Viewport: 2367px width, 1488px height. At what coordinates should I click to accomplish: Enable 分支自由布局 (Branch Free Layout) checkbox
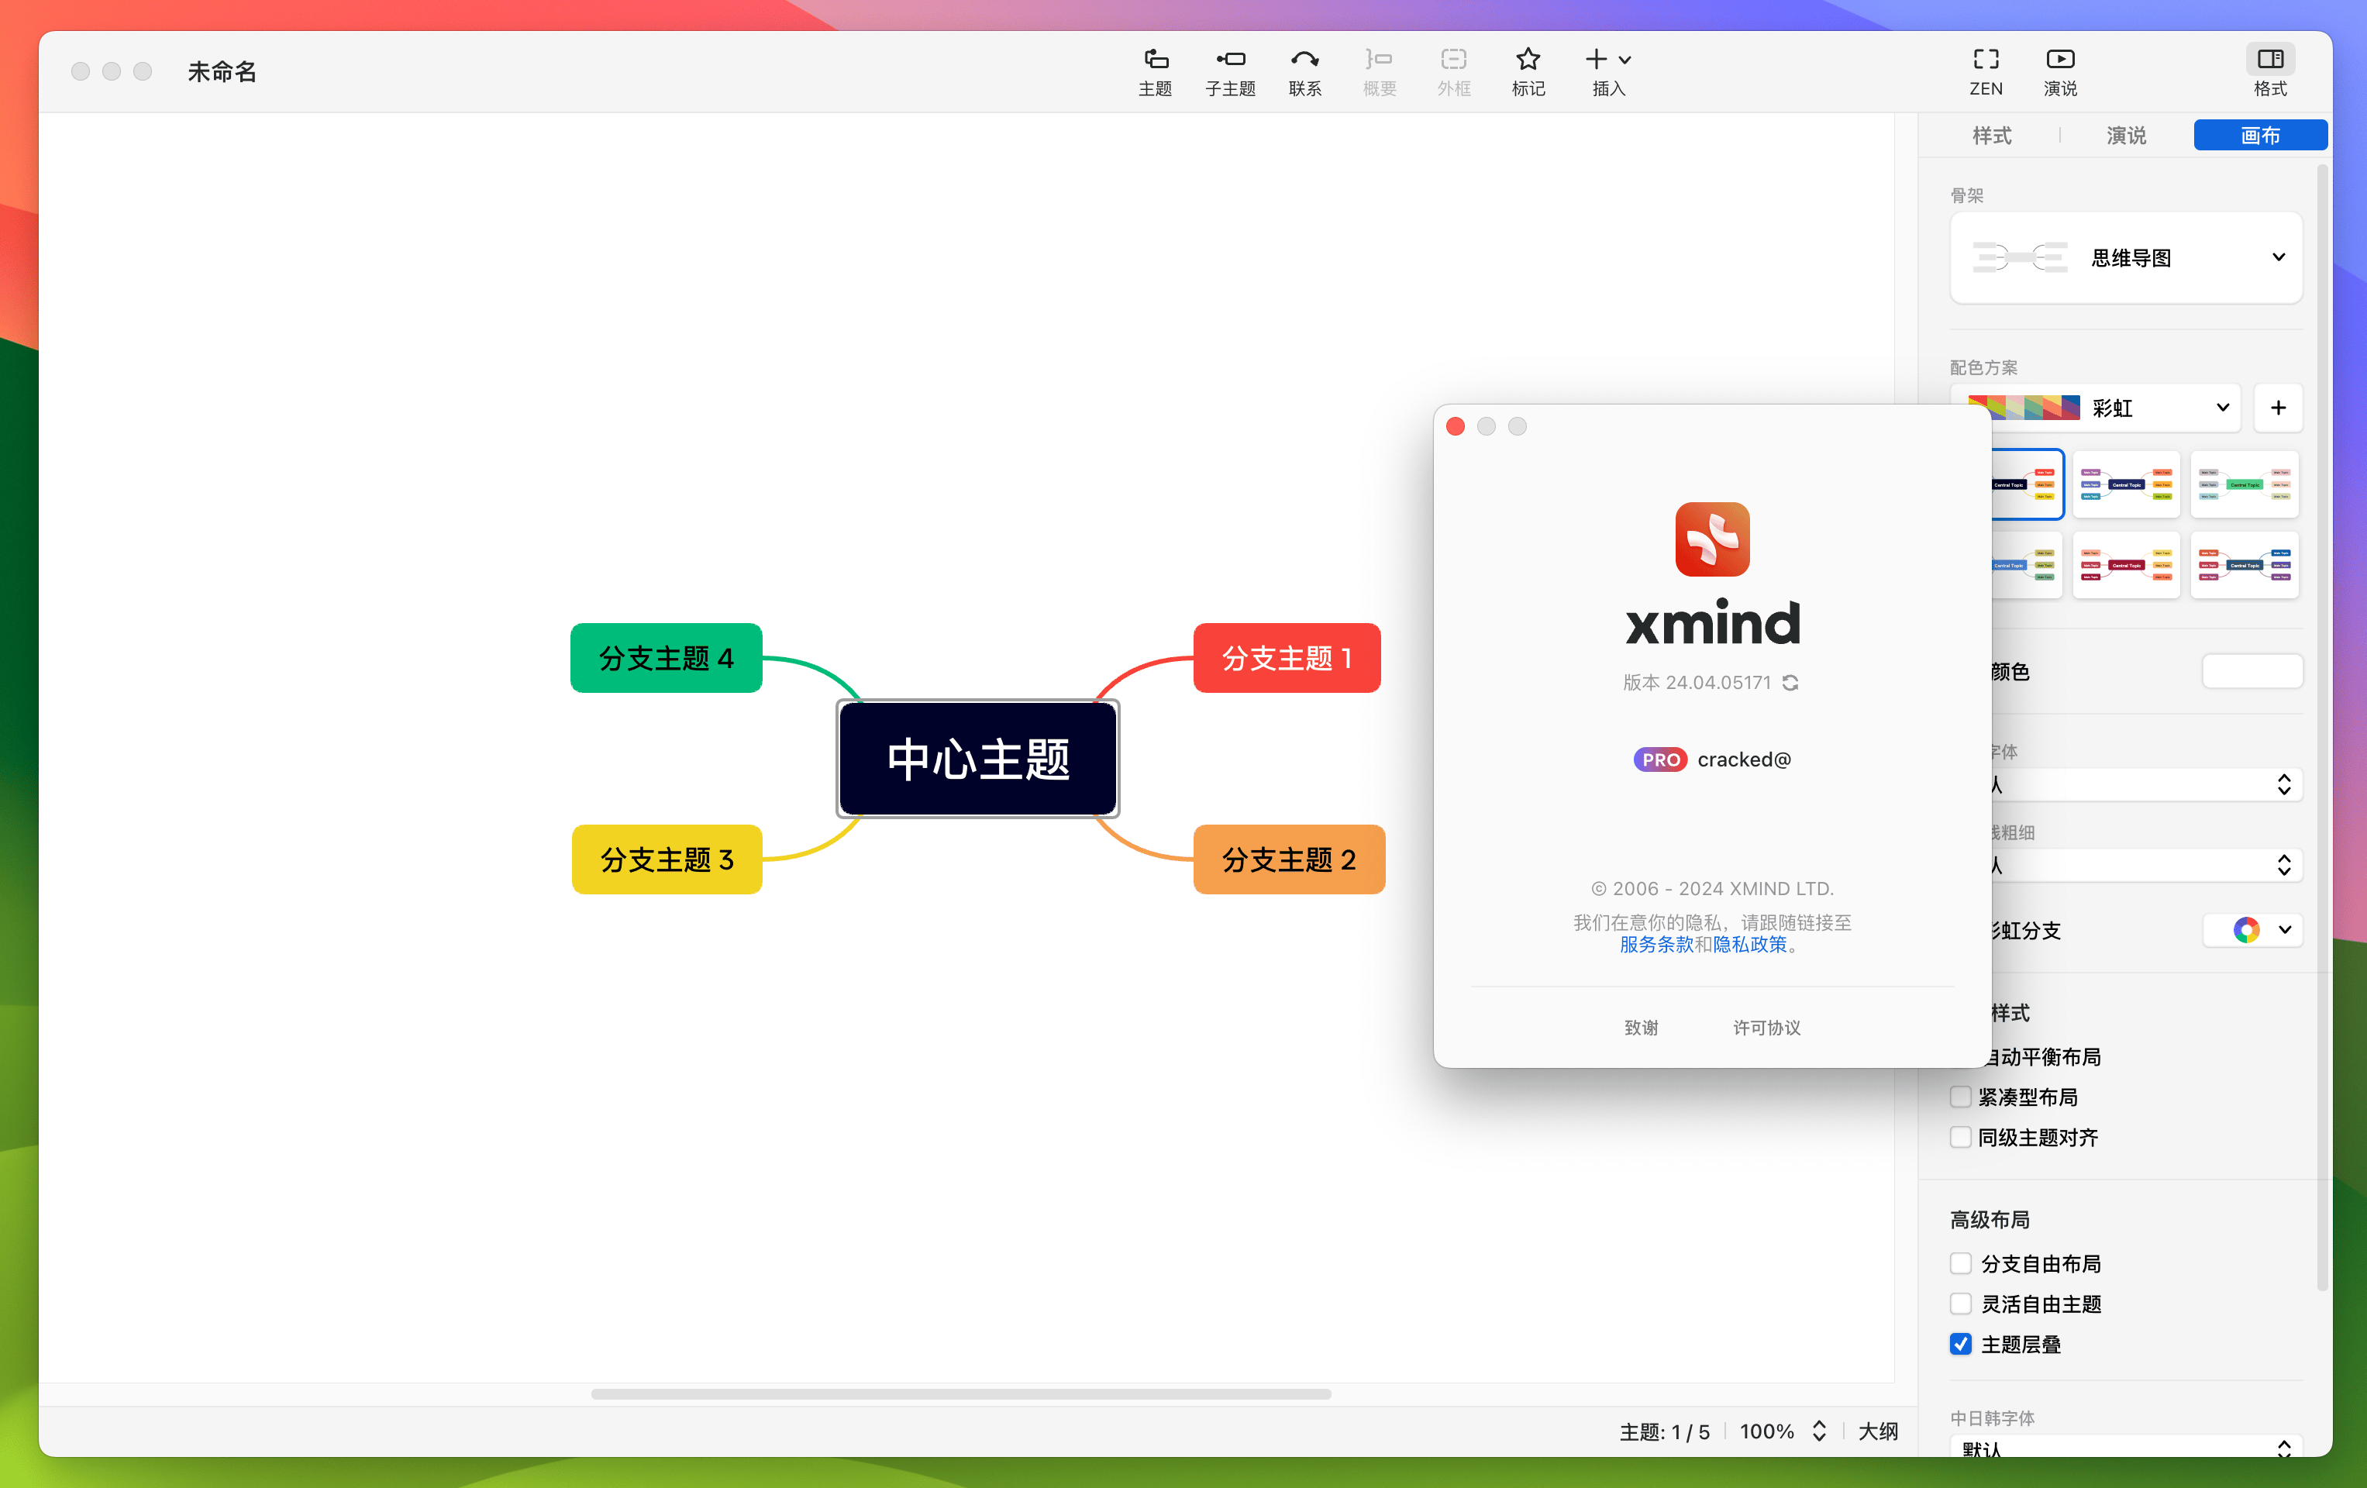pyautogui.click(x=1959, y=1263)
